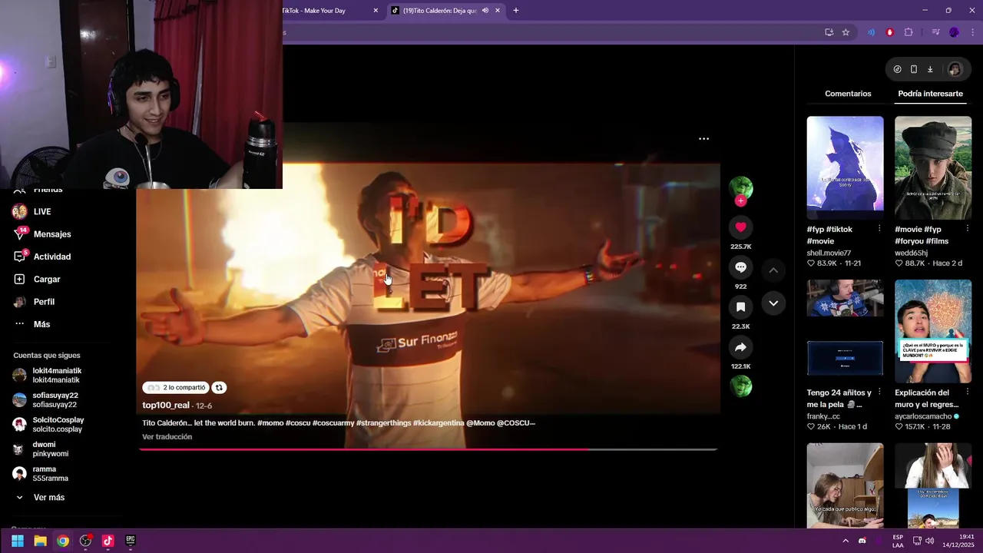Open the top100_real creator profile
This screenshot has width=983, height=553.
coord(166,406)
